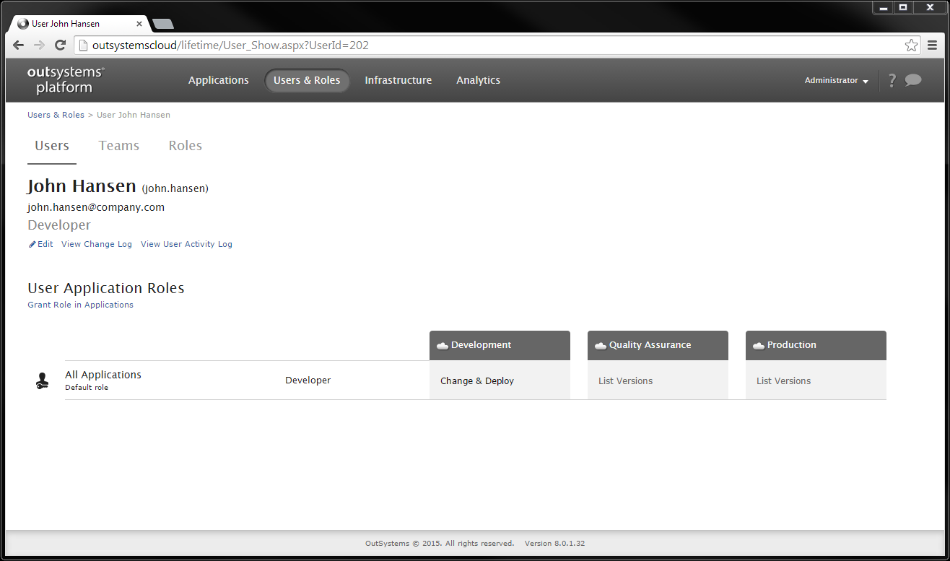The height and width of the screenshot is (561, 950).
Task: Click the help question mark icon
Action: coord(892,80)
